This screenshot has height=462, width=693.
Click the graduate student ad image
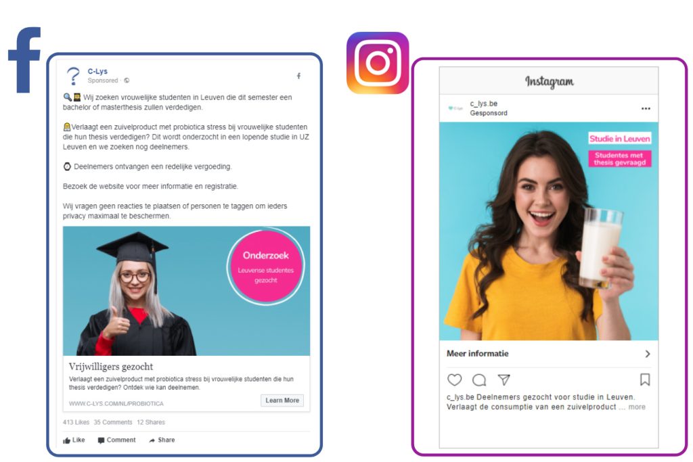click(186, 291)
